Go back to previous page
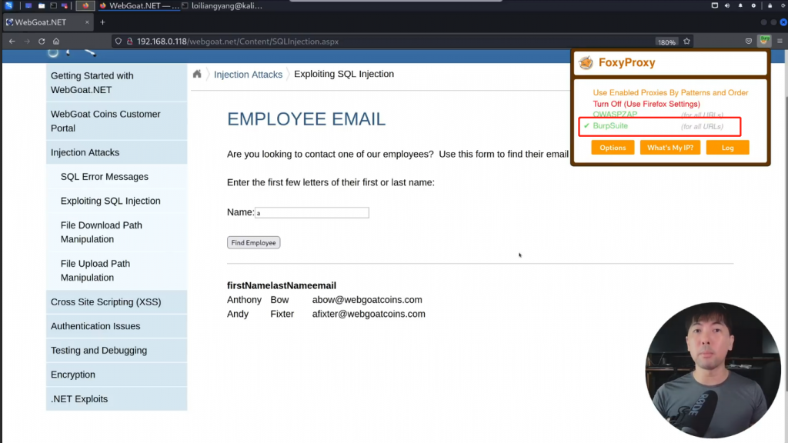Image resolution: width=788 pixels, height=443 pixels. 12,42
